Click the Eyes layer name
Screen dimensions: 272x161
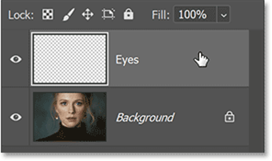pos(127,60)
